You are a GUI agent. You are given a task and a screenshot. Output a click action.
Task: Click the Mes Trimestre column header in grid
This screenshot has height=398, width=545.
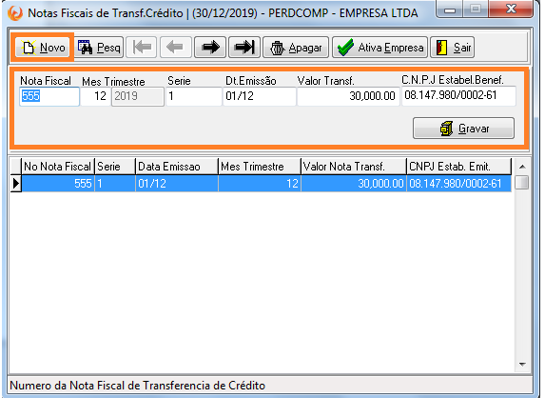pos(260,167)
